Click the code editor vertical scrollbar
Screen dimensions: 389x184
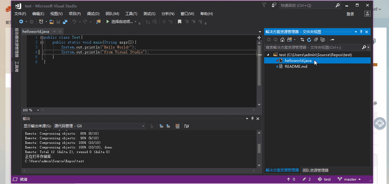click(x=259, y=65)
